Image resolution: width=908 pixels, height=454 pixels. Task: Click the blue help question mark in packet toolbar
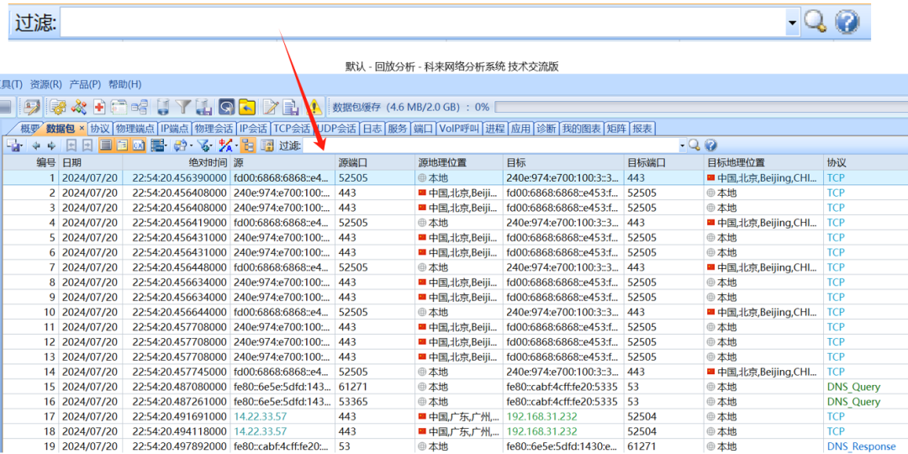pyautogui.click(x=711, y=145)
